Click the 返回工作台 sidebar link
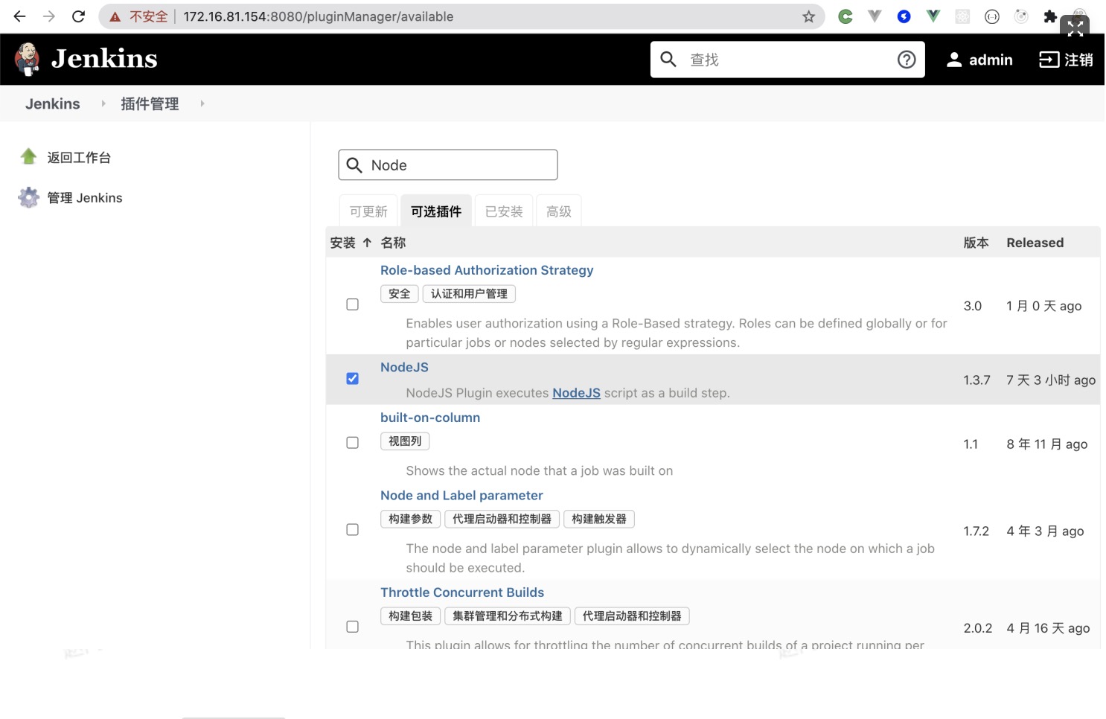Screen dimensions: 1106x719 tap(79, 157)
